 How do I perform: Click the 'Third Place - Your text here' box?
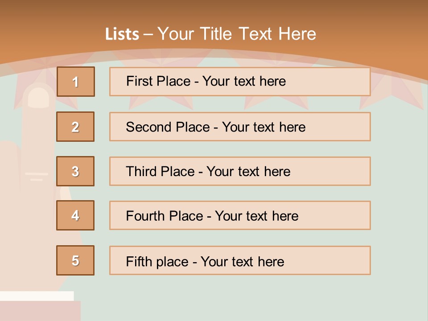tap(240, 171)
